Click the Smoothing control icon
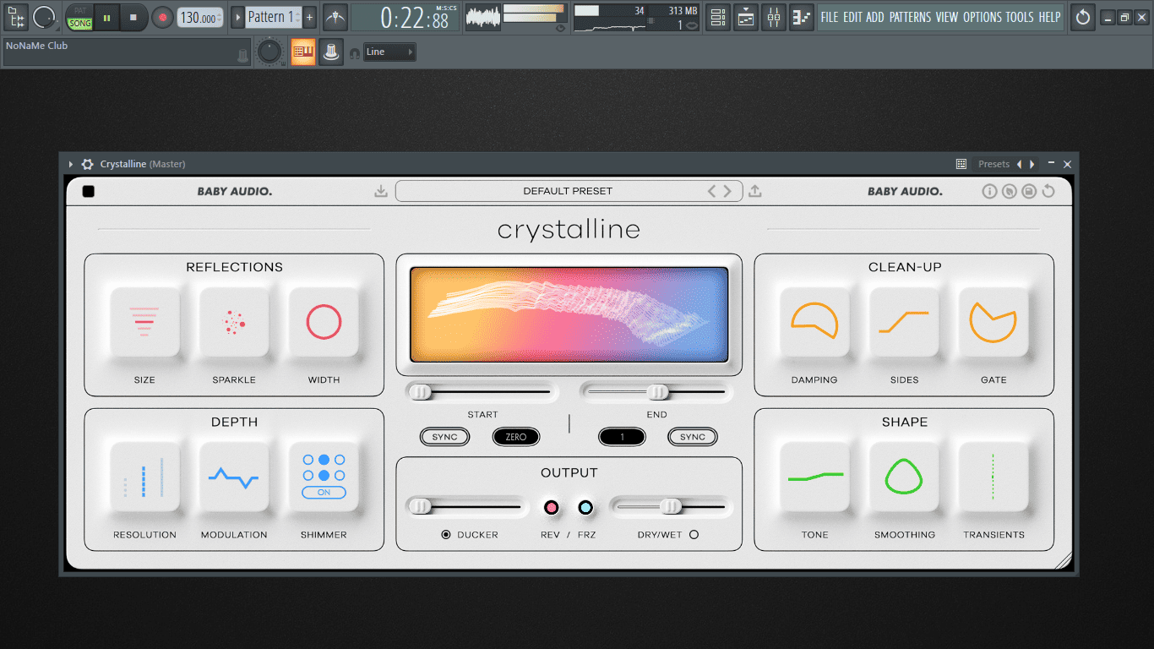1154x649 pixels. [x=904, y=477]
